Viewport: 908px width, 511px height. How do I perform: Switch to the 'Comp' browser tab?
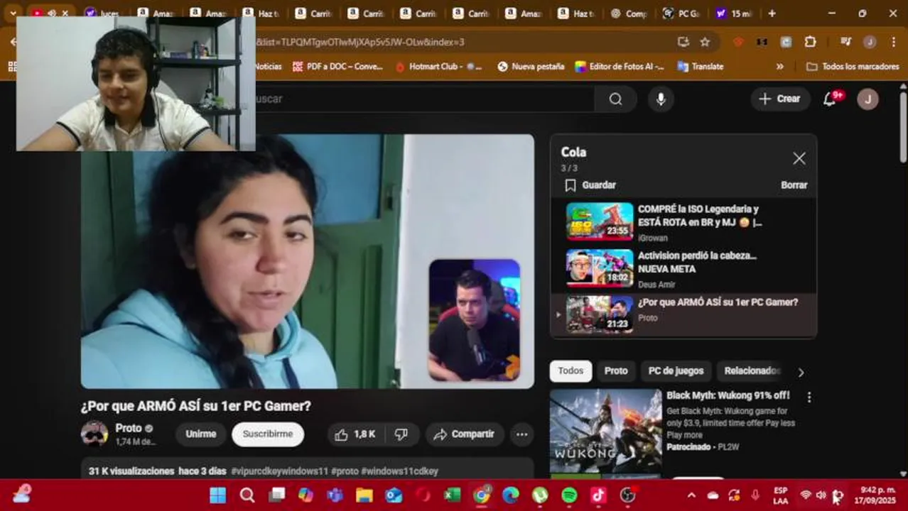click(628, 13)
